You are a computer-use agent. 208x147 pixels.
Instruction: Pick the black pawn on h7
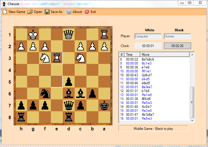tap(21, 105)
